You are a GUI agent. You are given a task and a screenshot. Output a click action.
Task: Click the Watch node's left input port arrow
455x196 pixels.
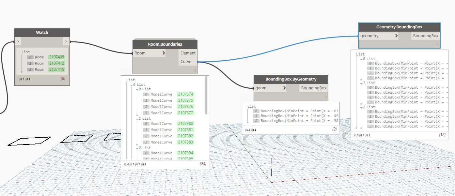click(x=18, y=41)
